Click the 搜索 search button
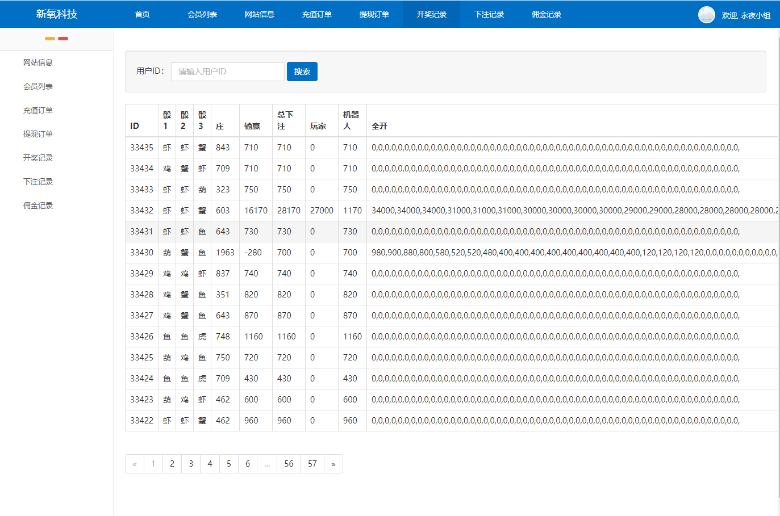 pos(302,72)
